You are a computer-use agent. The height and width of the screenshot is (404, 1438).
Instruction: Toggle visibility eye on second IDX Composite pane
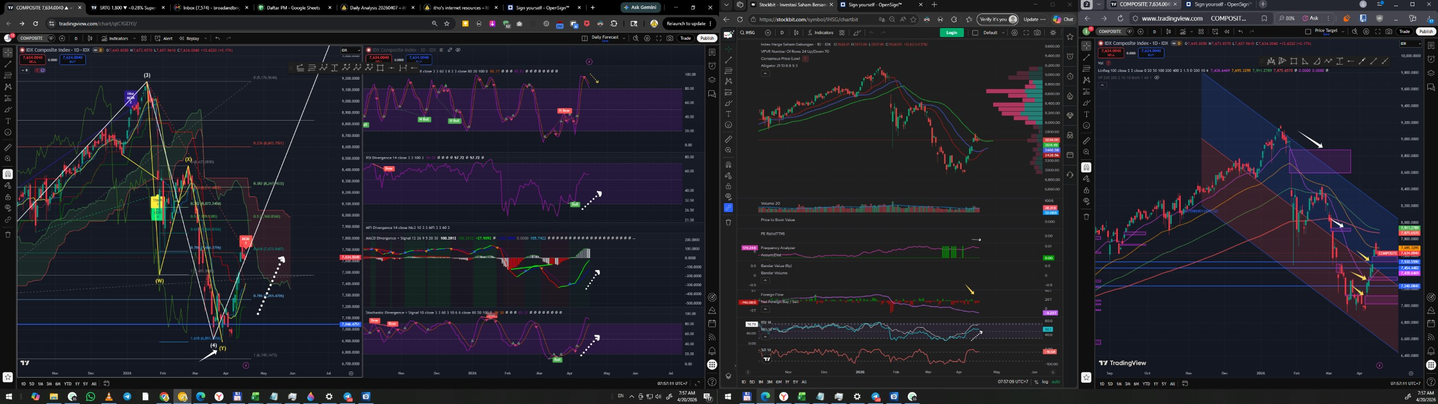tap(458, 50)
